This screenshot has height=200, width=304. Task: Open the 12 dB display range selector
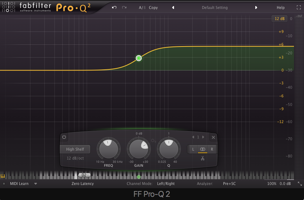[x=279, y=19]
